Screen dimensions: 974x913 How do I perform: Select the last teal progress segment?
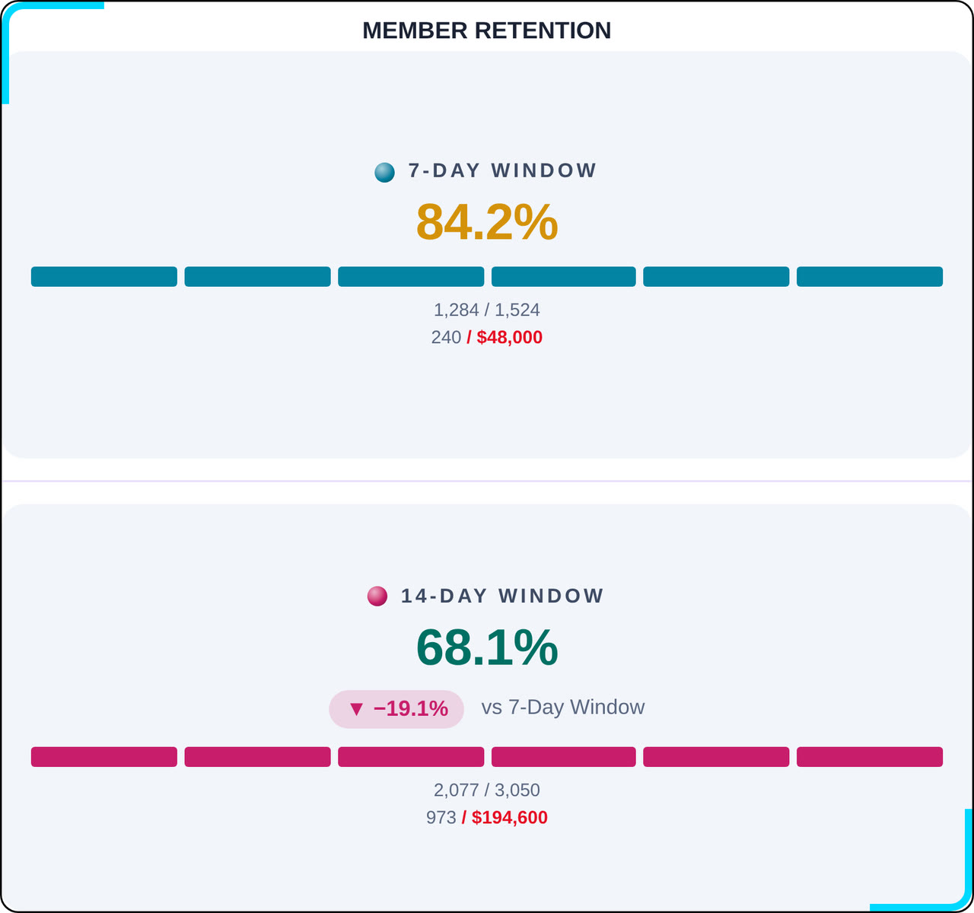click(870, 277)
